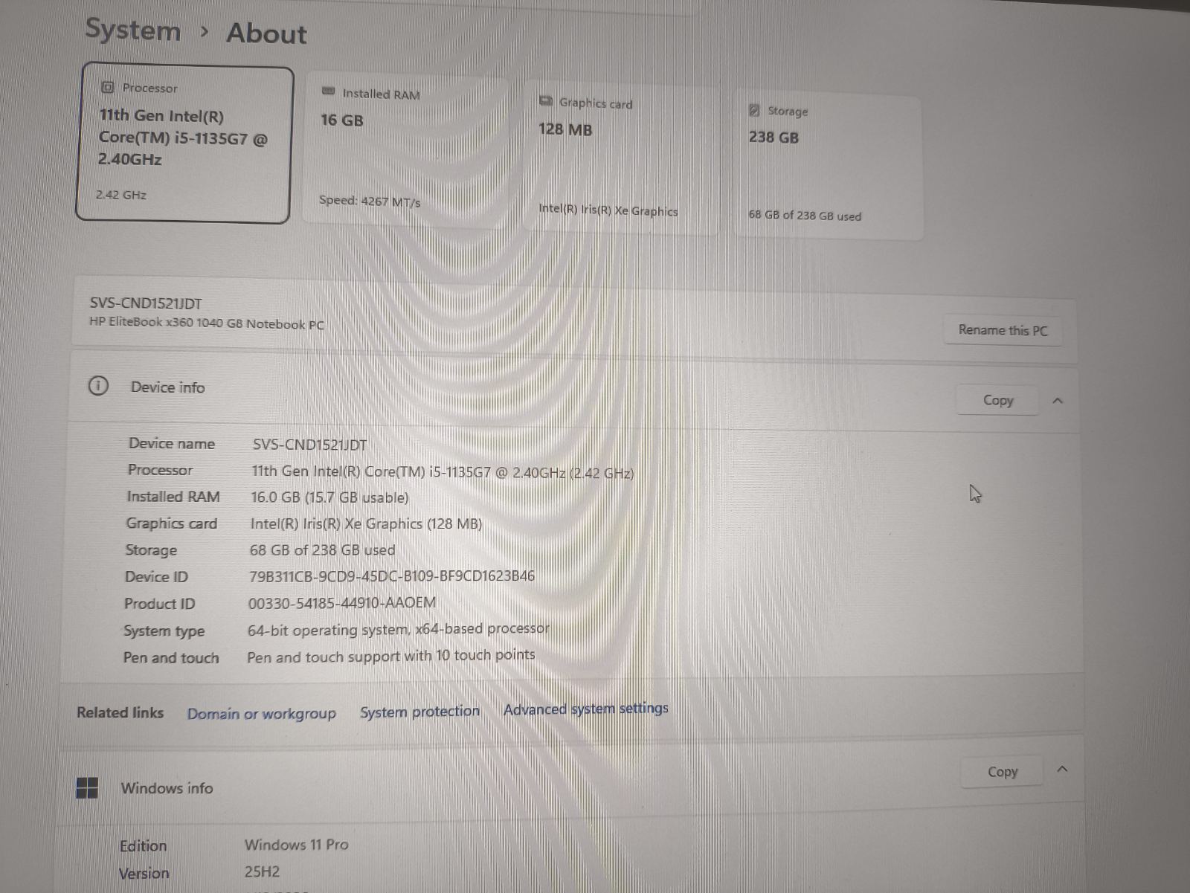Viewport: 1190px width, 893px height.
Task: Select the Product ID value 00330-54185-44910-AAOEM
Action: pyautogui.click(x=342, y=602)
